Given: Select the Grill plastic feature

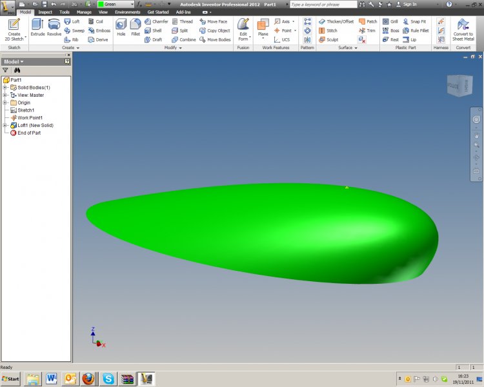Looking at the screenshot, I should tap(390, 21).
